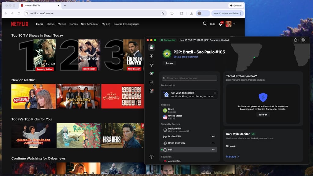
Task: Select United States #9339 recent server
Action: pyautogui.click(x=188, y=117)
